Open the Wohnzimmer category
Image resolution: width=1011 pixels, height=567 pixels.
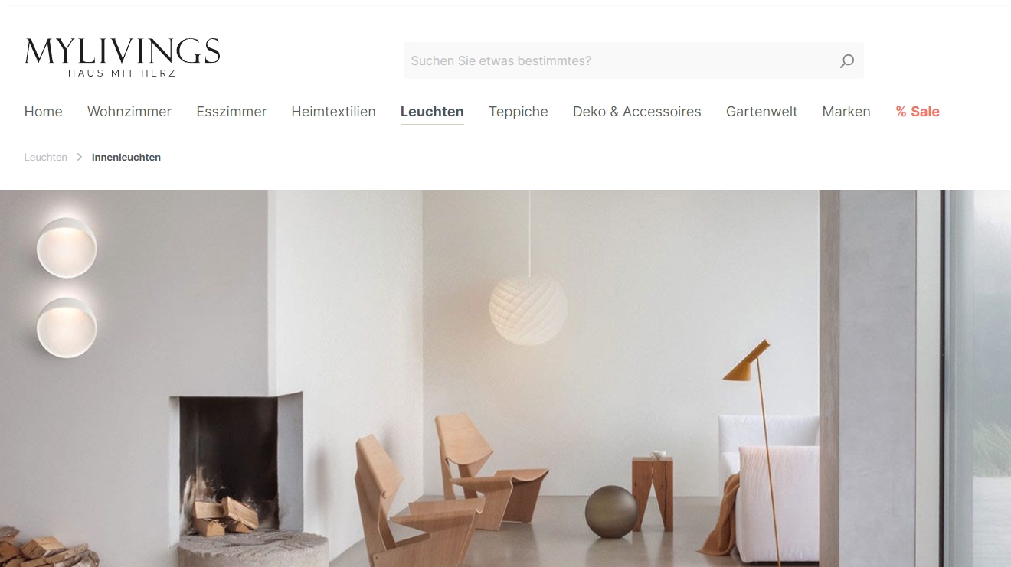(x=129, y=112)
